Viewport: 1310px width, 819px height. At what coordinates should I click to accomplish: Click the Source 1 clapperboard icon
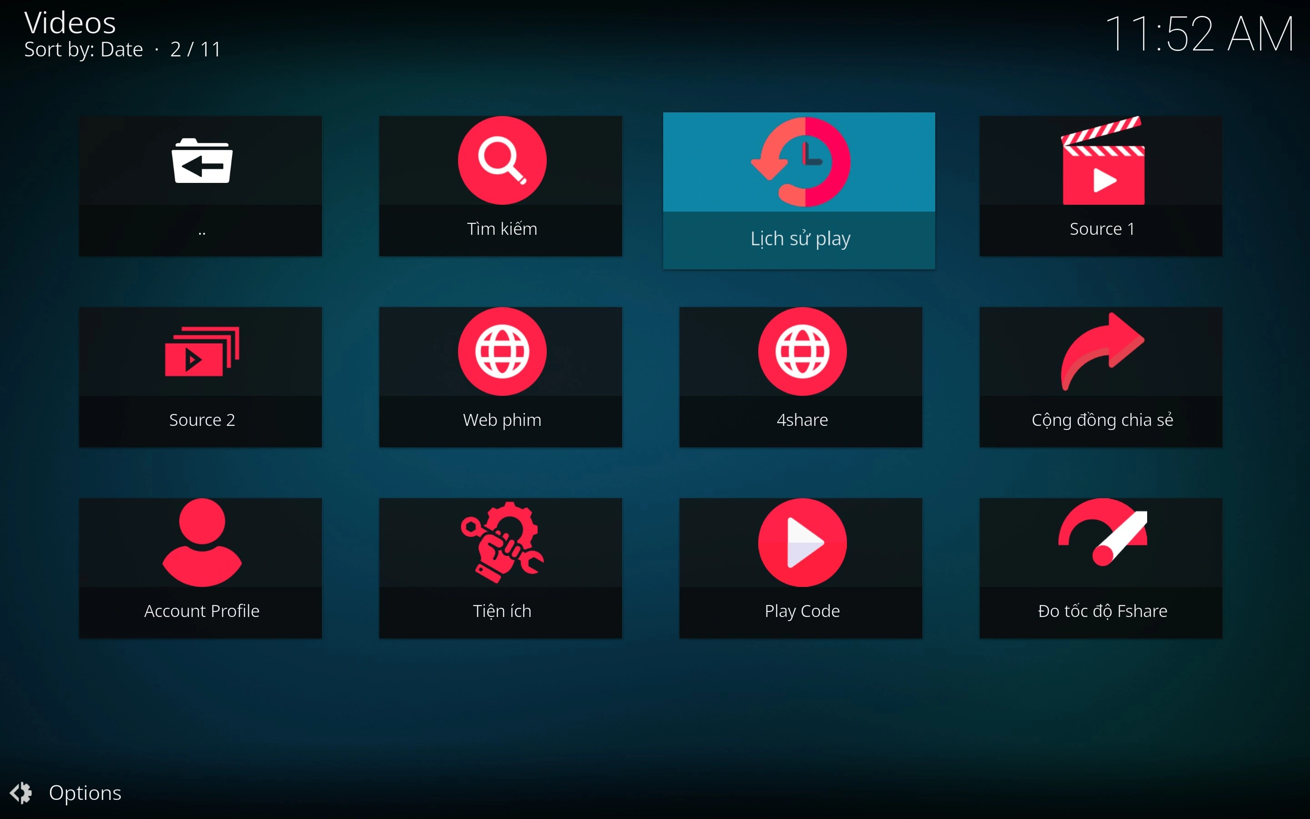coord(1102,162)
